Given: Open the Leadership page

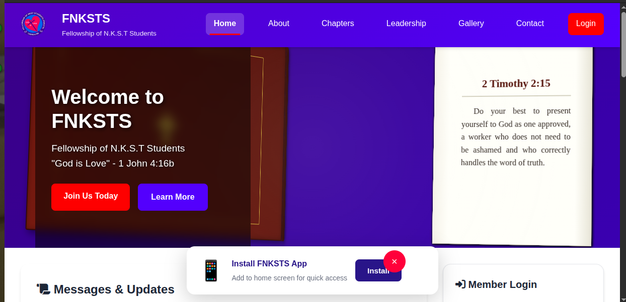Looking at the screenshot, I should tap(406, 23).
